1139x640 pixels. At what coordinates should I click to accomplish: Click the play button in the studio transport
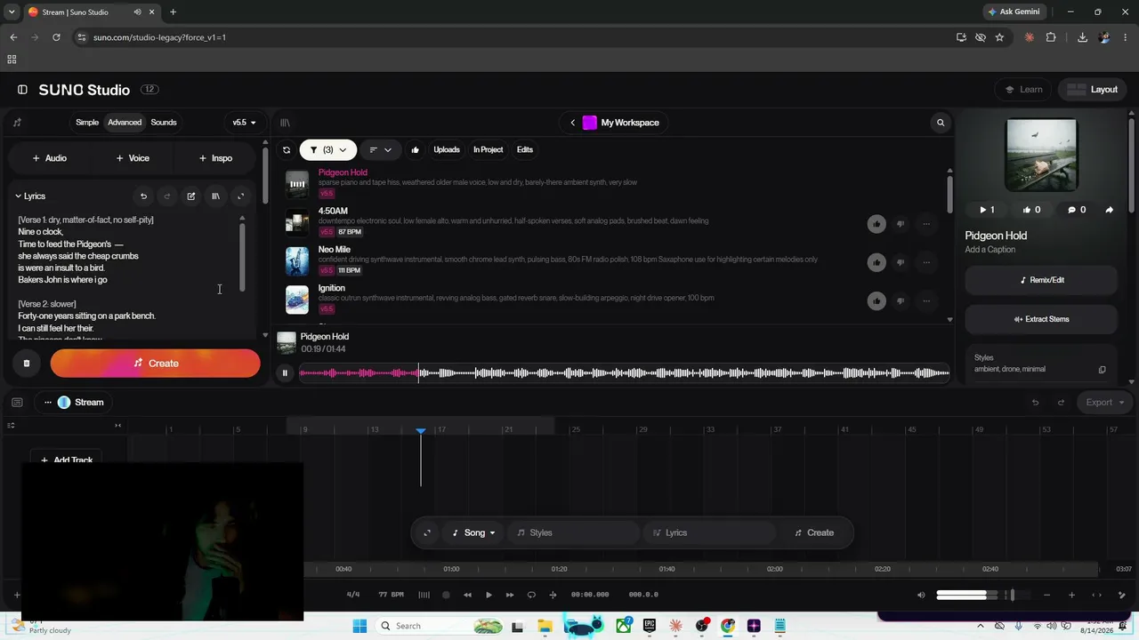(489, 595)
